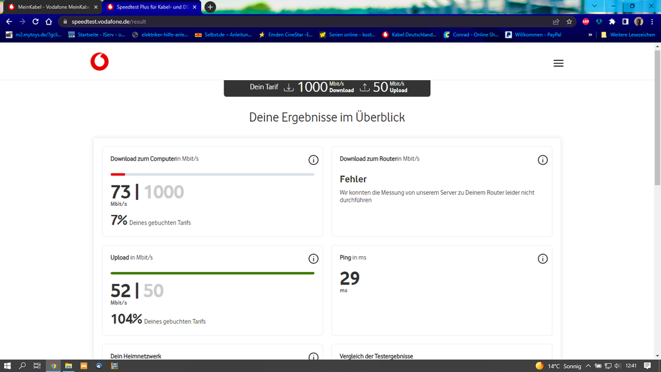Viewport: 661px width, 372px height.
Task: Click the download speed progress bar
Action: (212, 174)
